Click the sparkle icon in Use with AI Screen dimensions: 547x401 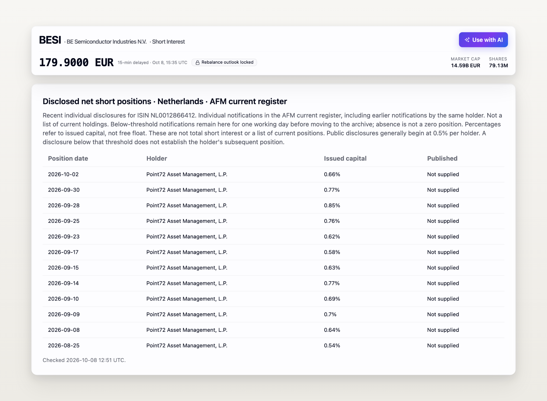[x=467, y=40]
